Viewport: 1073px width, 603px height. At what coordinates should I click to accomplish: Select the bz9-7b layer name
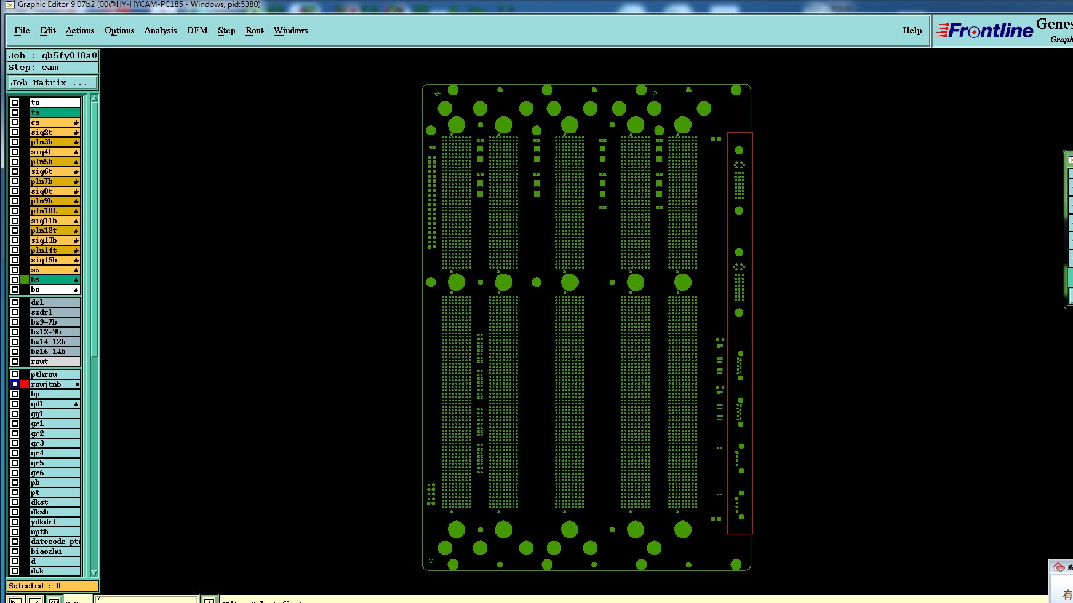(x=55, y=322)
